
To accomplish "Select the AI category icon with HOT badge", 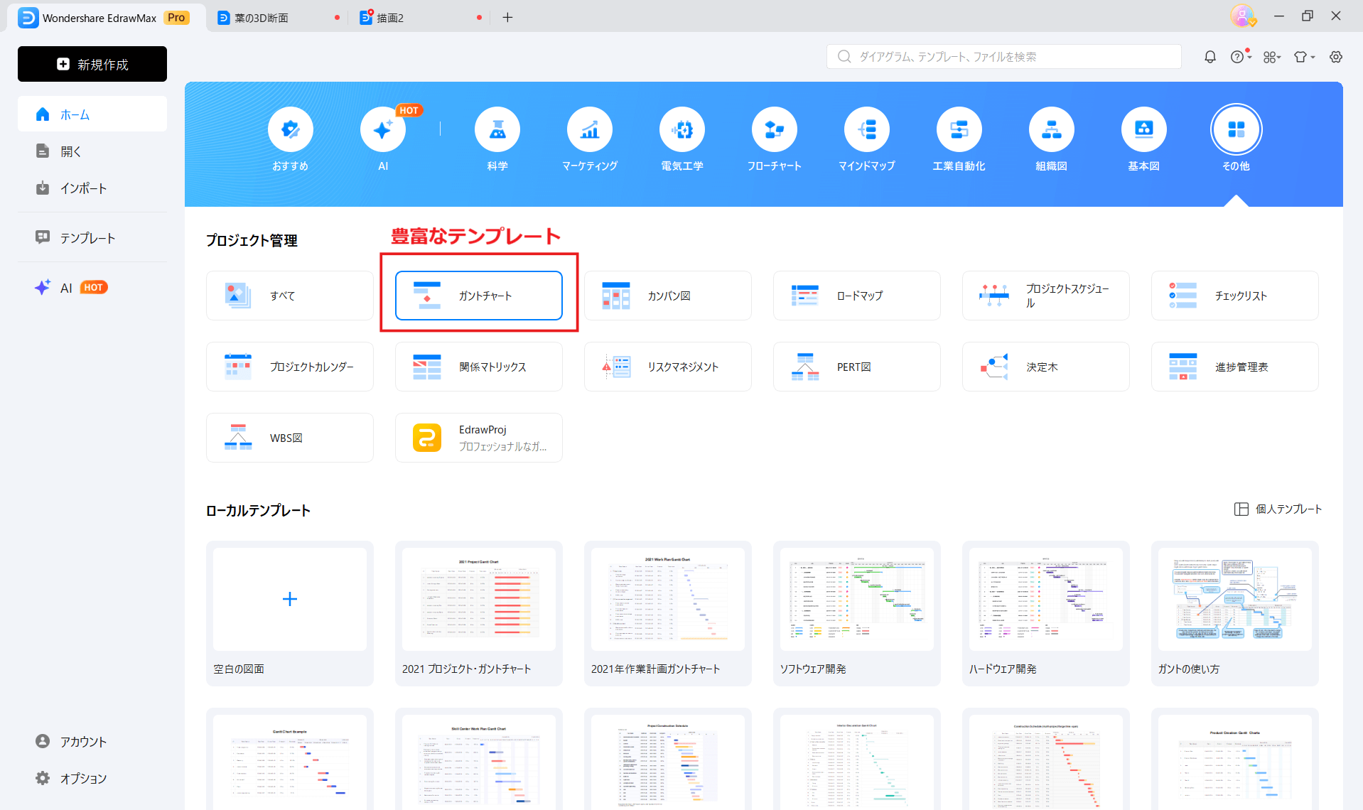I will (x=383, y=130).
